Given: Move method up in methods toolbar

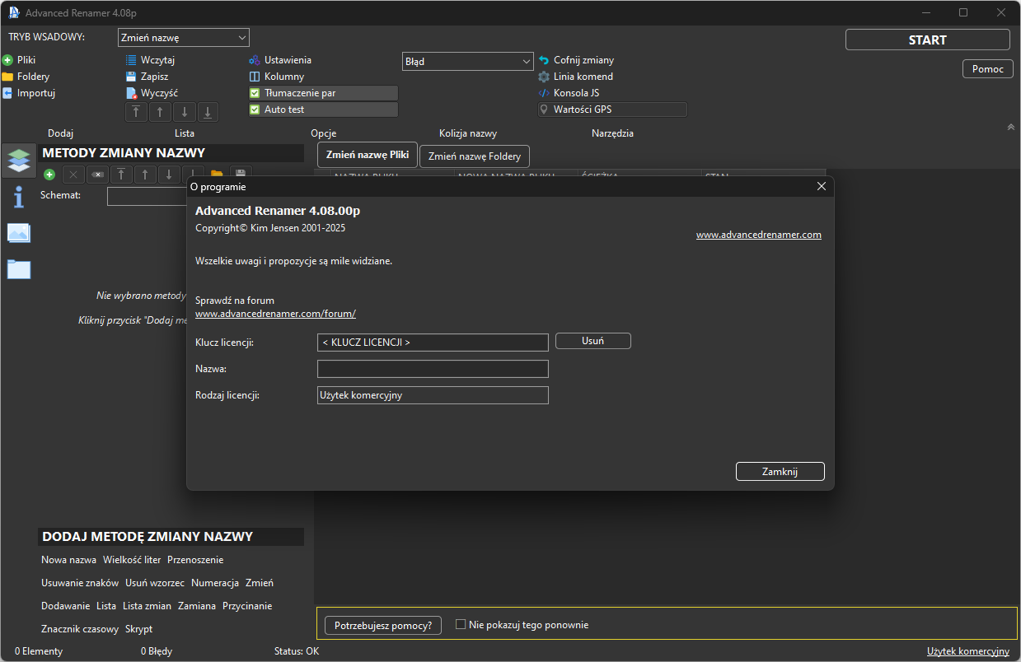Looking at the screenshot, I should [145, 175].
